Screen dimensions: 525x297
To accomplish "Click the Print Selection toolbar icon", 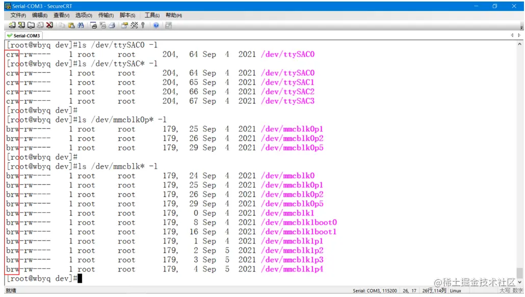I will click(103, 25).
